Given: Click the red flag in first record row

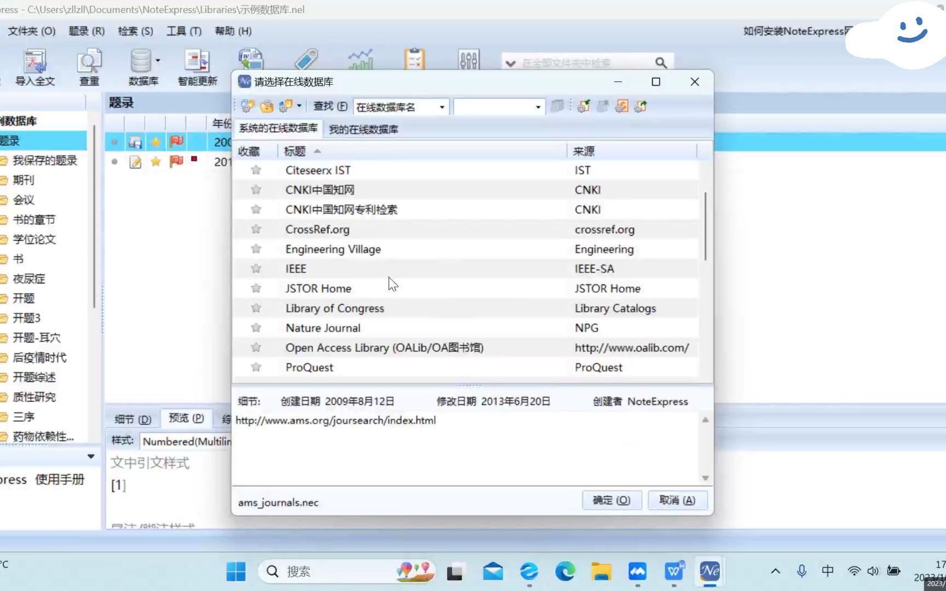Looking at the screenshot, I should pos(176,142).
